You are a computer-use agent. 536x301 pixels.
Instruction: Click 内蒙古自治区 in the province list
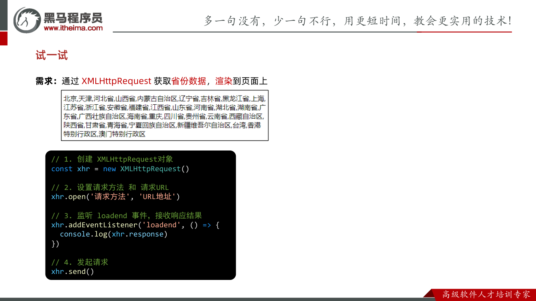point(157,98)
